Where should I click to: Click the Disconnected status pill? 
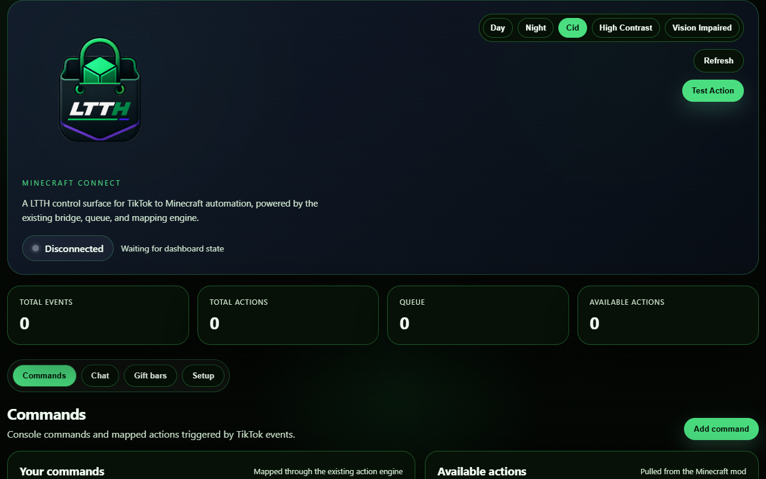[x=68, y=248]
